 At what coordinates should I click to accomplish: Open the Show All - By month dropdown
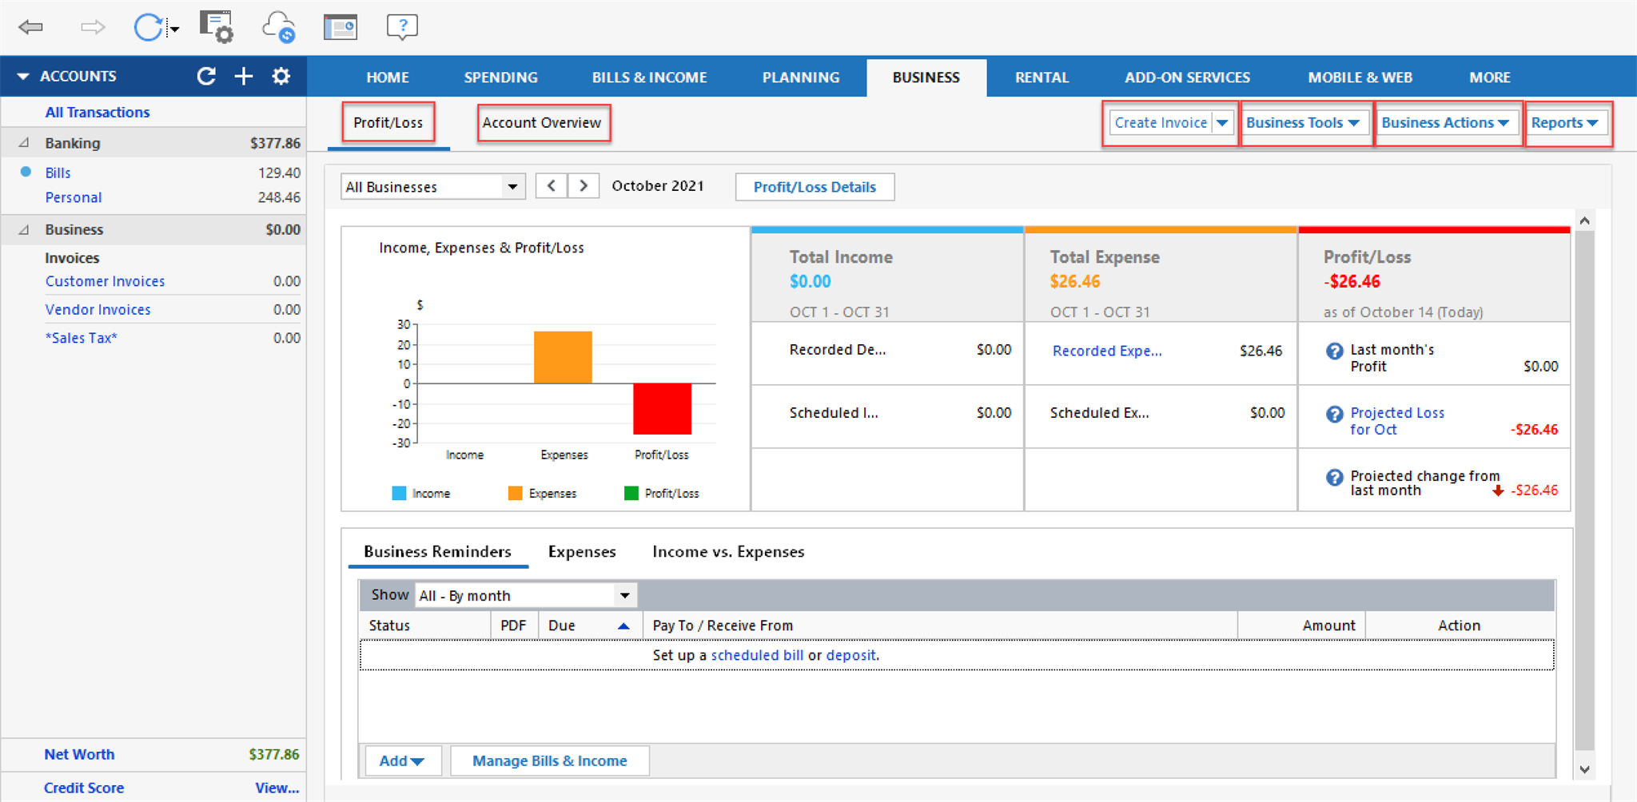pyautogui.click(x=525, y=596)
